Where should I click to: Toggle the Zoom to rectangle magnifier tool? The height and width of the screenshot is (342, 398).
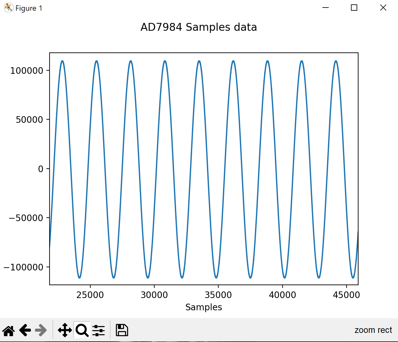[82, 330]
